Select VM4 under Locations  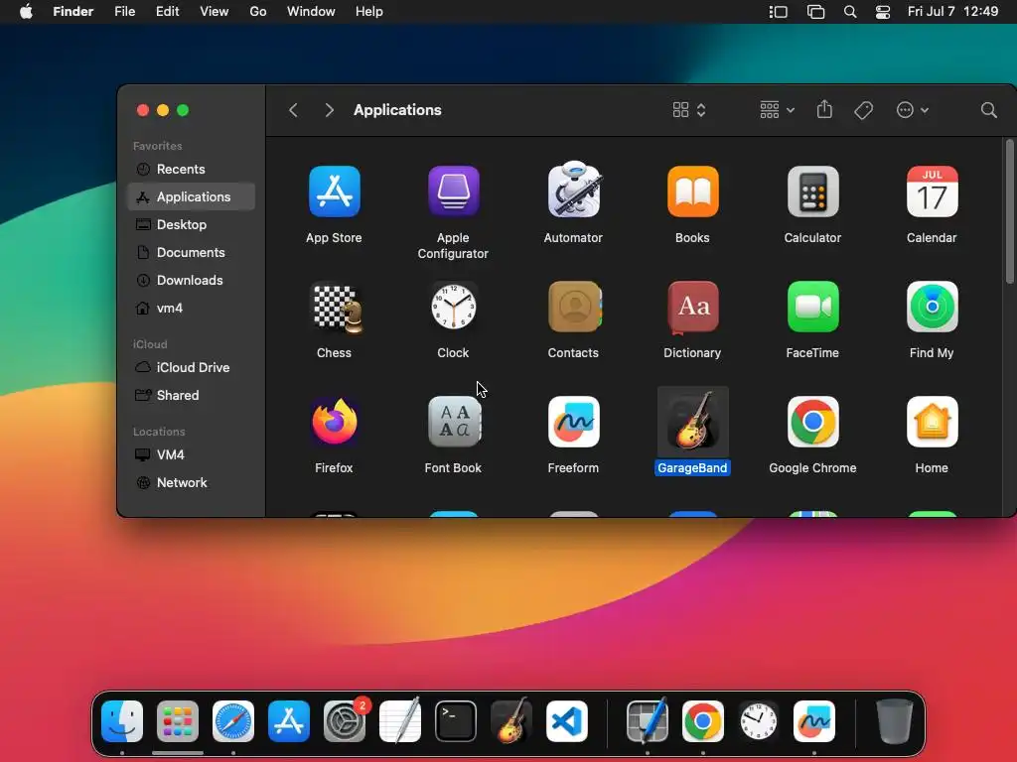tap(192, 454)
